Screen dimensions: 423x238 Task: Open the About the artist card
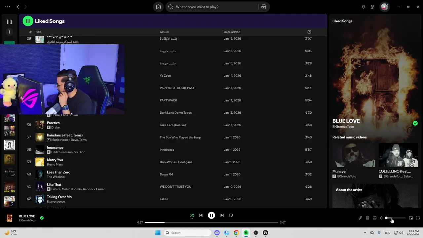(375, 196)
